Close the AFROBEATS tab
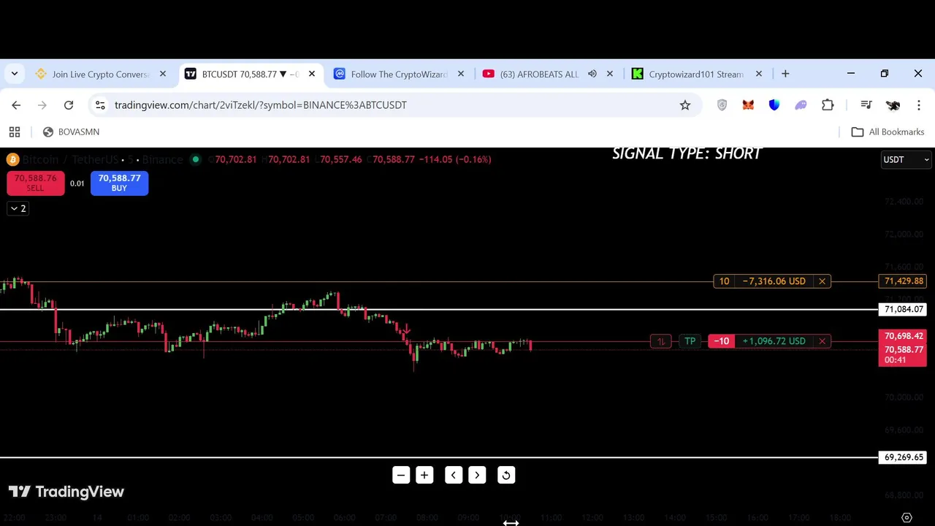The height and width of the screenshot is (526, 935). click(610, 74)
